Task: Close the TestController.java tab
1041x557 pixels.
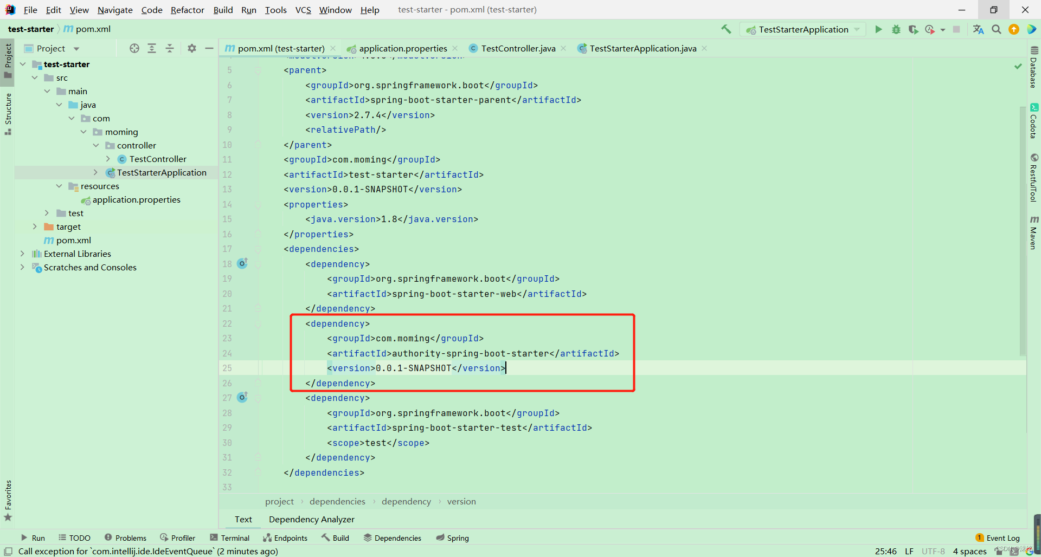Action: click(564, 48)
